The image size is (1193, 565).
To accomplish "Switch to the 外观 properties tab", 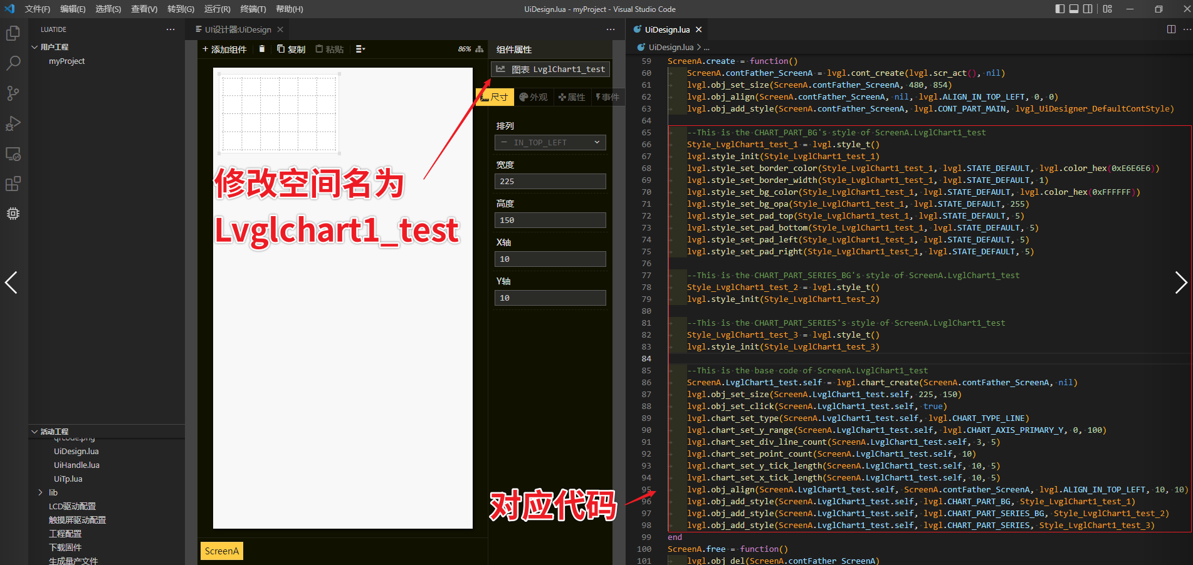I will click(x=533, y=97).
